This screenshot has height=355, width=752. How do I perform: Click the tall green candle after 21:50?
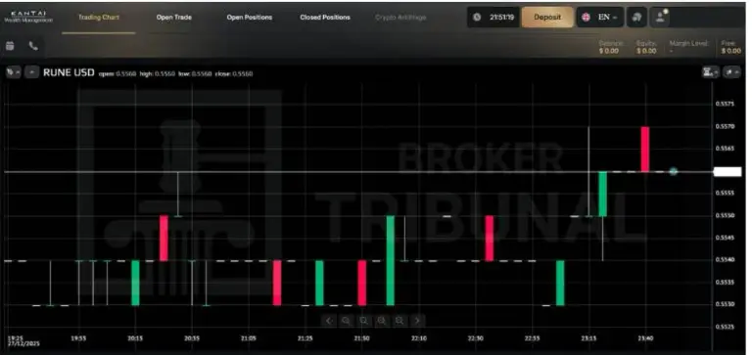(391, 260)
